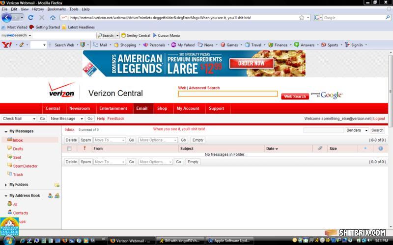Open the bottom Move To dropdown
Viewport: 393px width, 245px height.
109,162
